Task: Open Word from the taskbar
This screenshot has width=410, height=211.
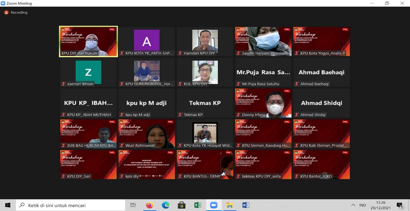Action: click(x=246, y=205)
